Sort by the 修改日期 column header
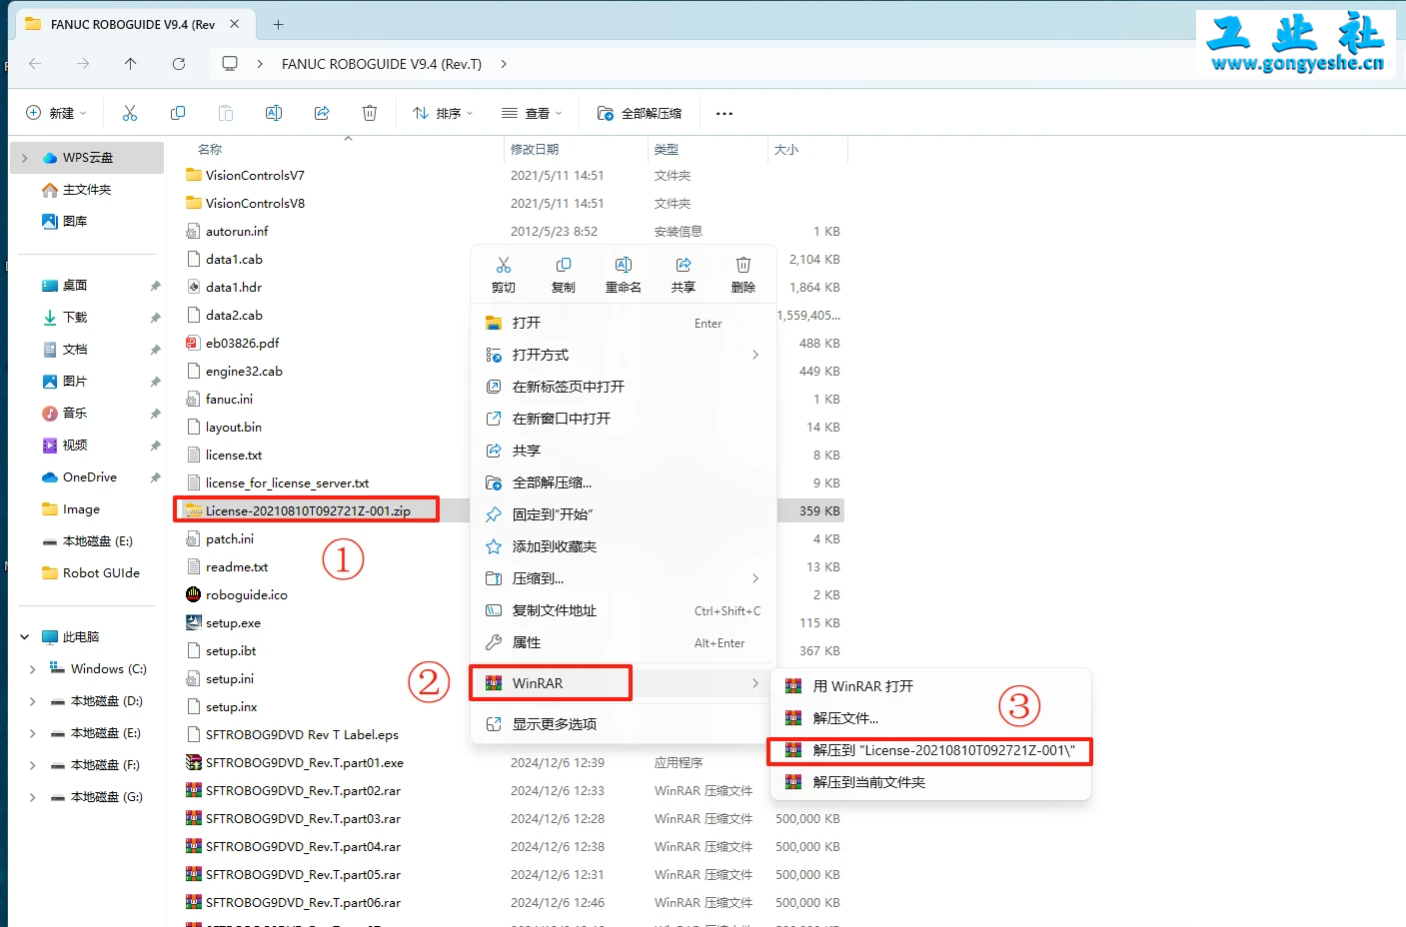 (535, 150)
